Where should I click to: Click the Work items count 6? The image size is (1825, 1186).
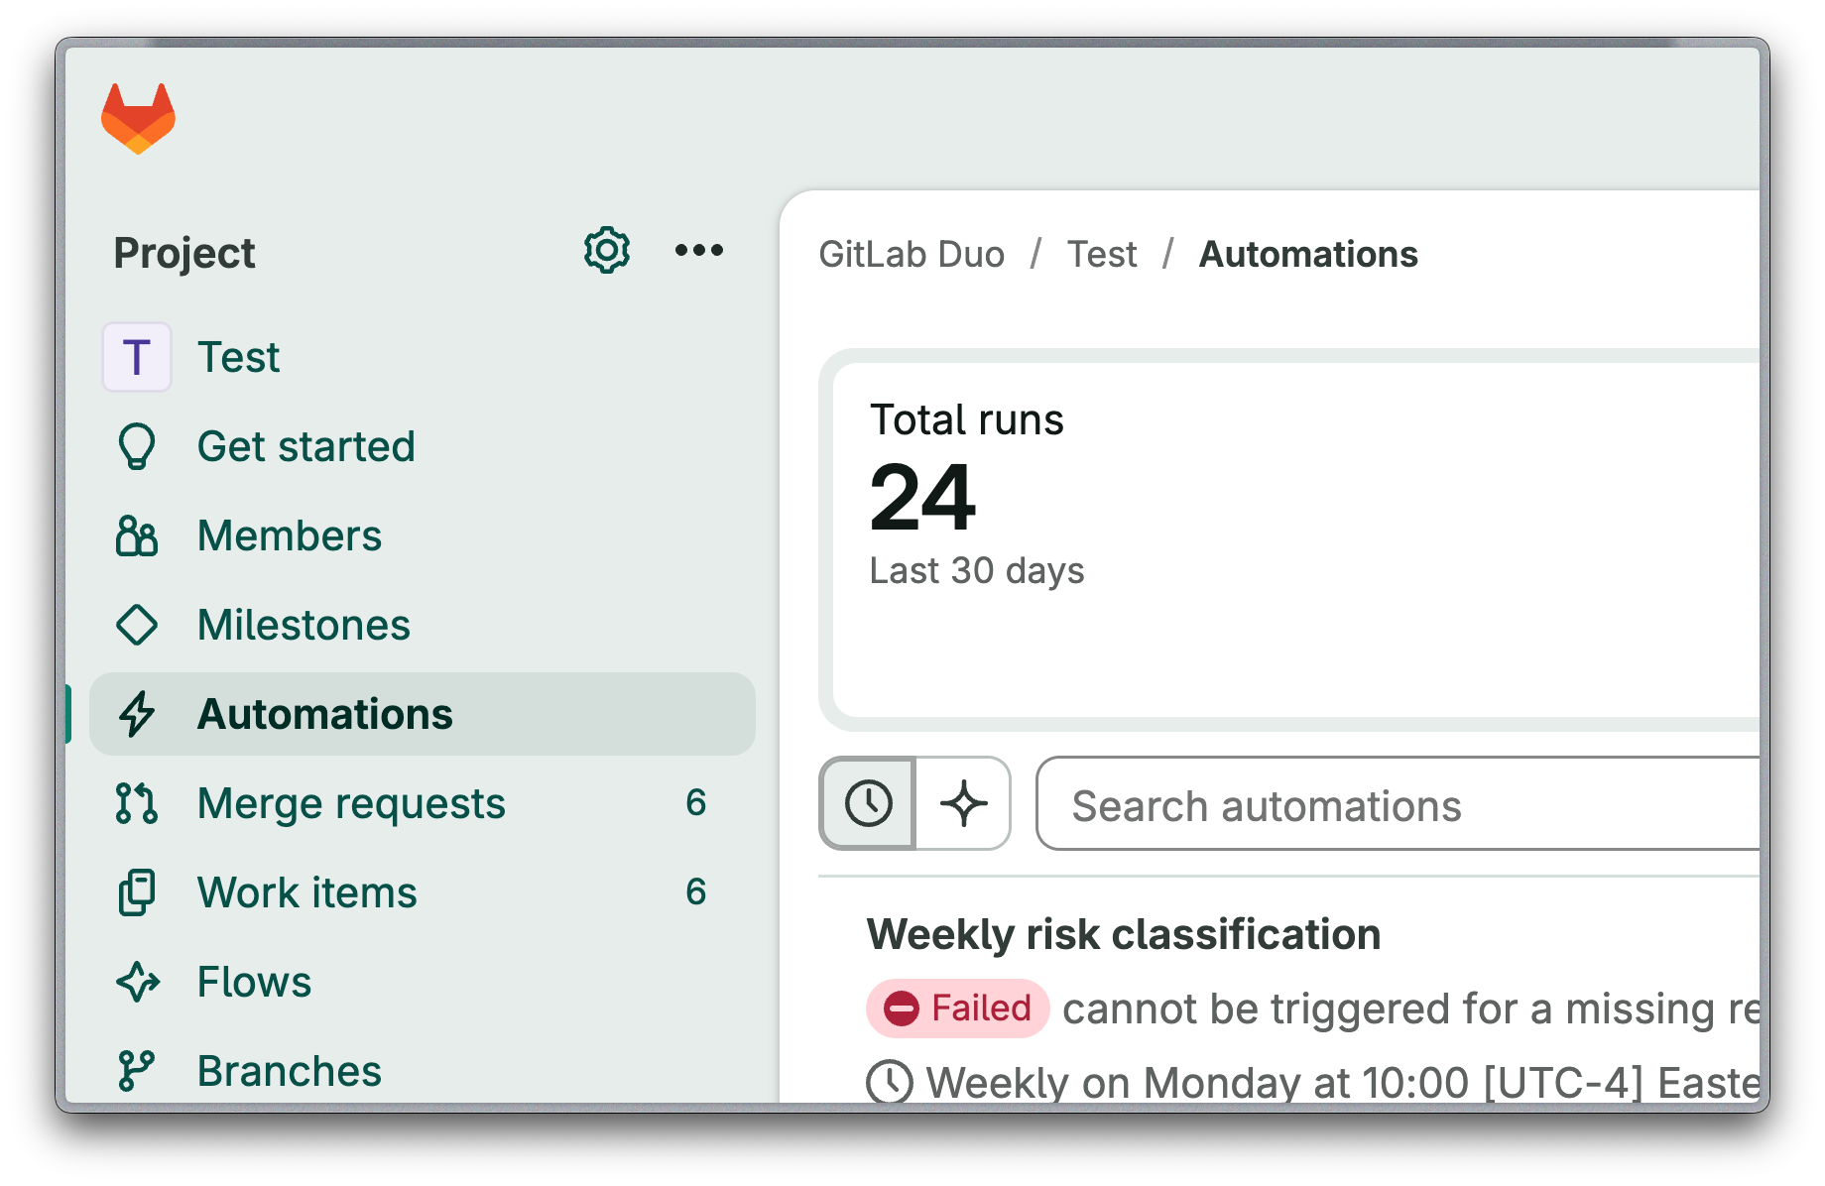(696, 891)
